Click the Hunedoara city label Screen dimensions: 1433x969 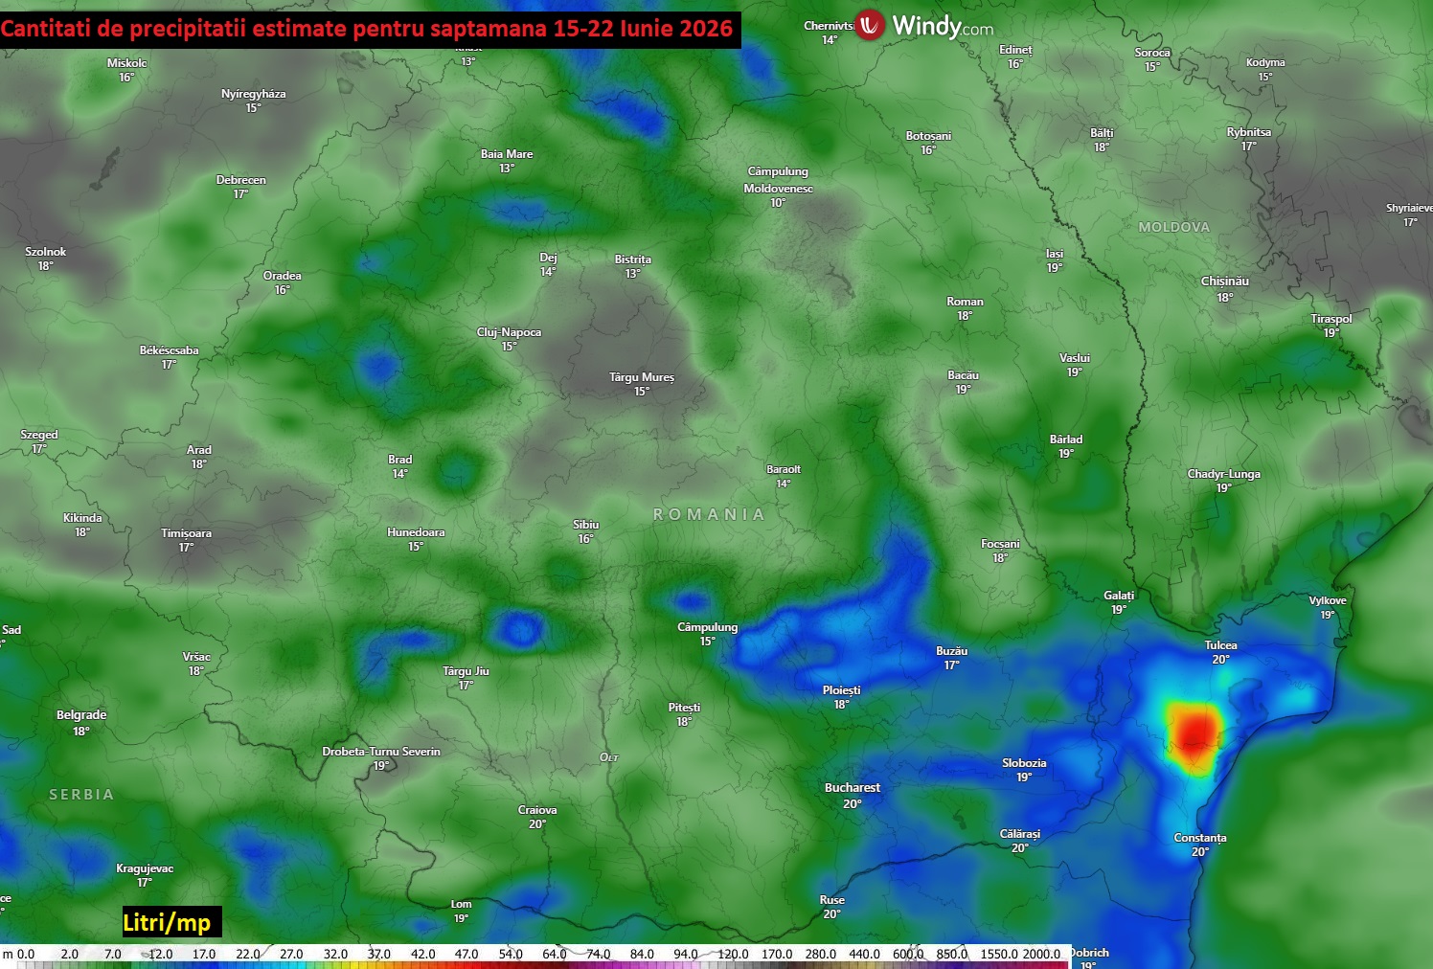[x=416, y=532]
